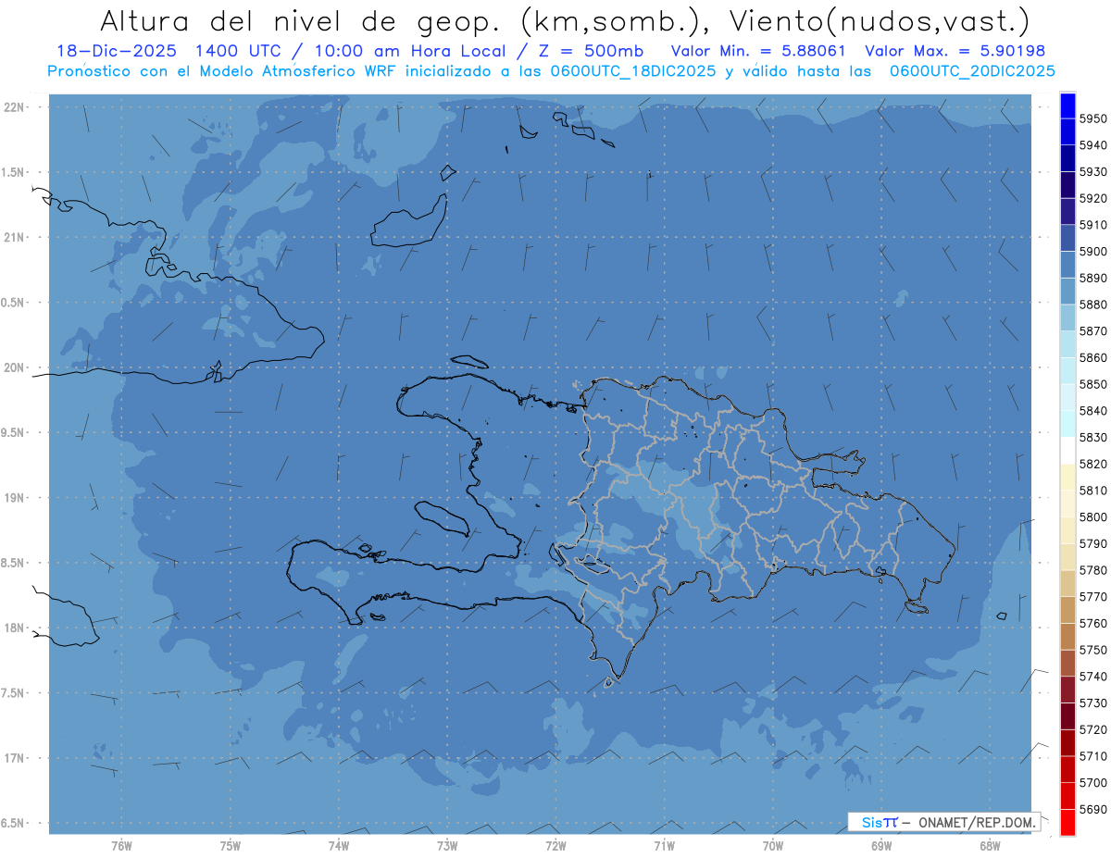This screenshot has height=858, width=1111.
Task: Click the '73W' longitude label
Action: 447,846
